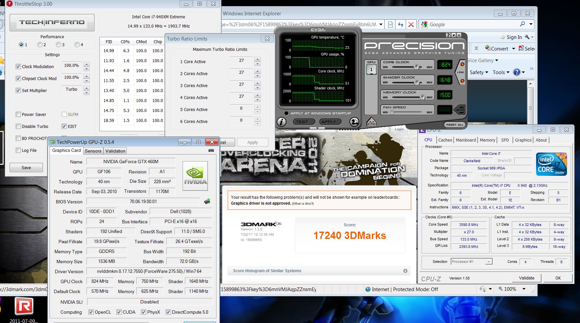Click GPU-Z screenshot camera icon
580x323 pixels.
(211, 151)
